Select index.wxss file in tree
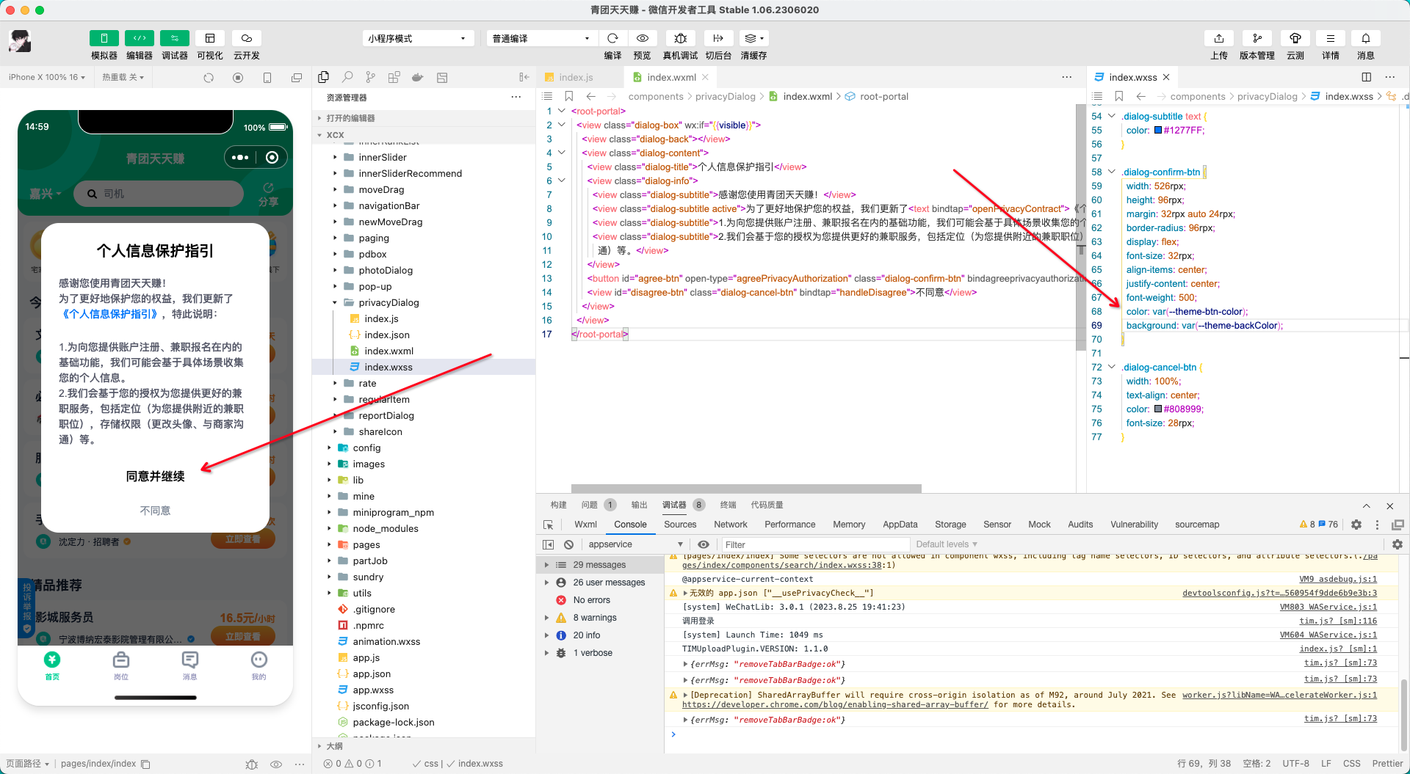 coord(388,367)
